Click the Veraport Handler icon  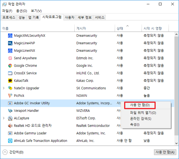tap(10, 111)
